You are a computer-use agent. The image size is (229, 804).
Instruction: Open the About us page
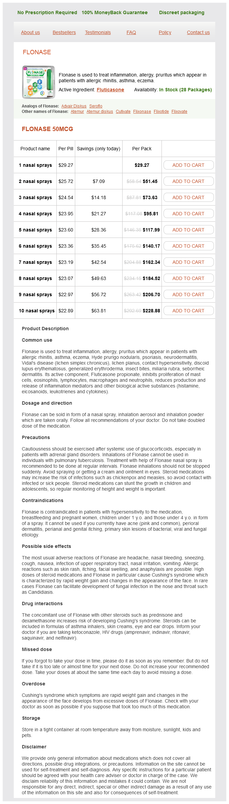pyautogui.click(x=31, y=32)
